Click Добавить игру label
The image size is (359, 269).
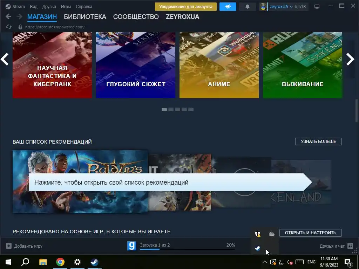tap(28, 246)
